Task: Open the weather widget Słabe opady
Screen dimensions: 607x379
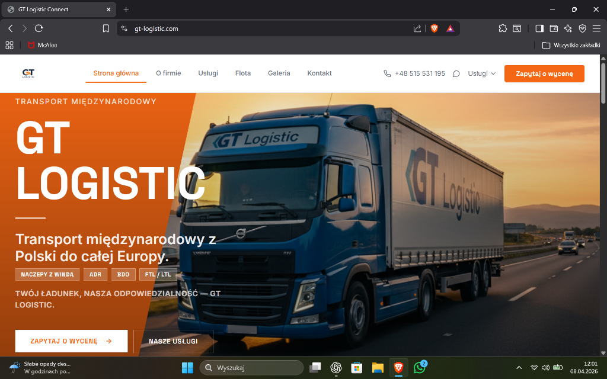Action: pyautogui.click(x=40, y=367)
